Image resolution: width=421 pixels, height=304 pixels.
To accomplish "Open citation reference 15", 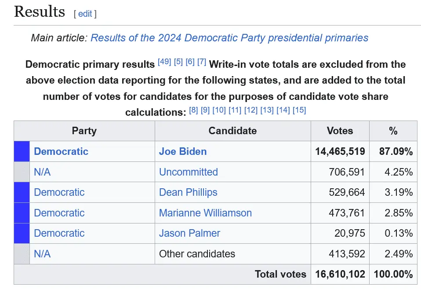I will [x=299, y=110].
